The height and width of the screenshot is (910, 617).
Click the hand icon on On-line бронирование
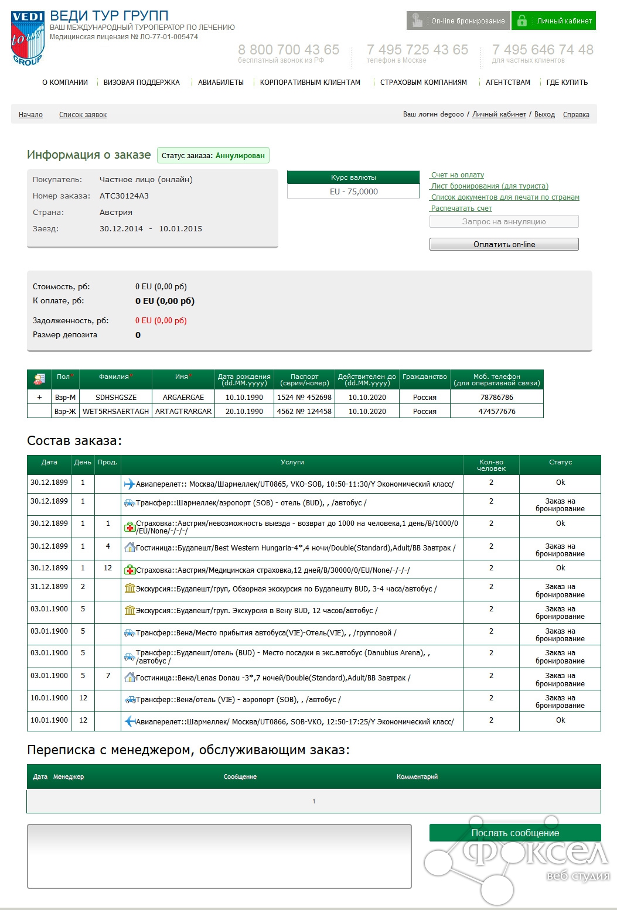[x=417, y=20]
